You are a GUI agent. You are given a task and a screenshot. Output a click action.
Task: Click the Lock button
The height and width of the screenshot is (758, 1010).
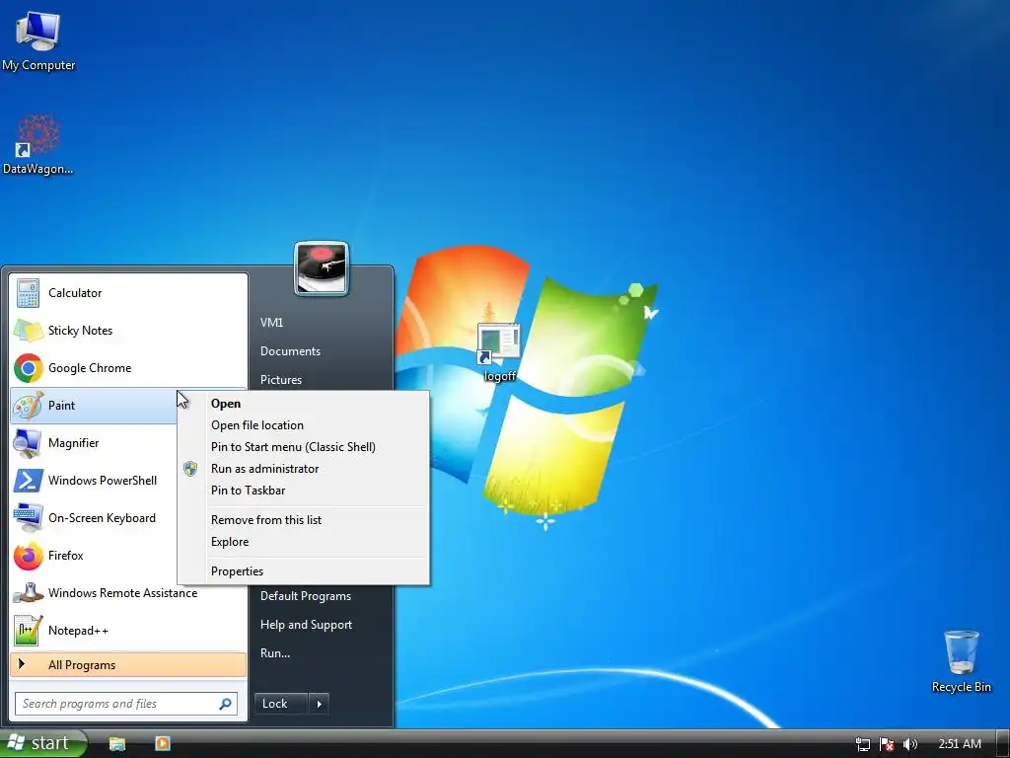[x=281, y=704]
